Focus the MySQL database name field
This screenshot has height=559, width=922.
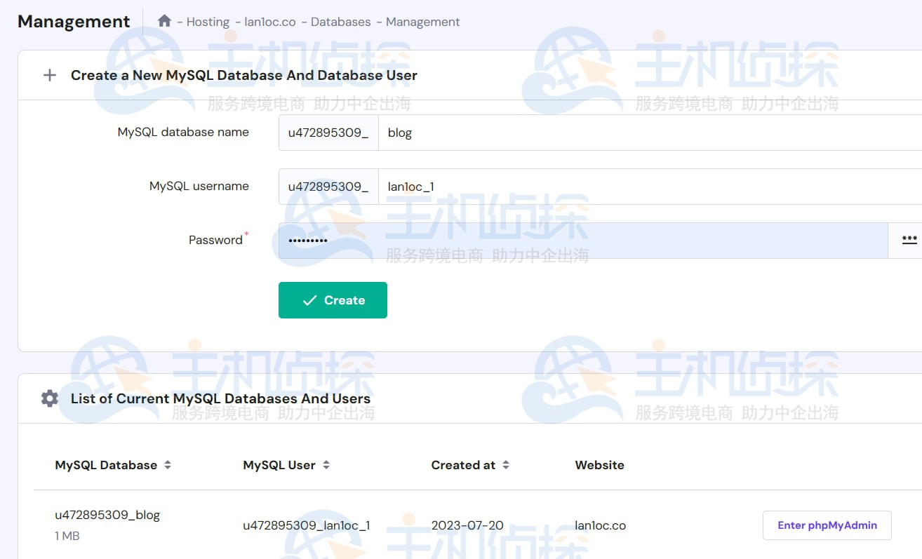(650, 133)
